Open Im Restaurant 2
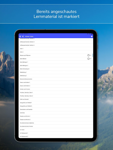This screenshot has height=150, width=113. pyautogui.click(x=56, y=136)
